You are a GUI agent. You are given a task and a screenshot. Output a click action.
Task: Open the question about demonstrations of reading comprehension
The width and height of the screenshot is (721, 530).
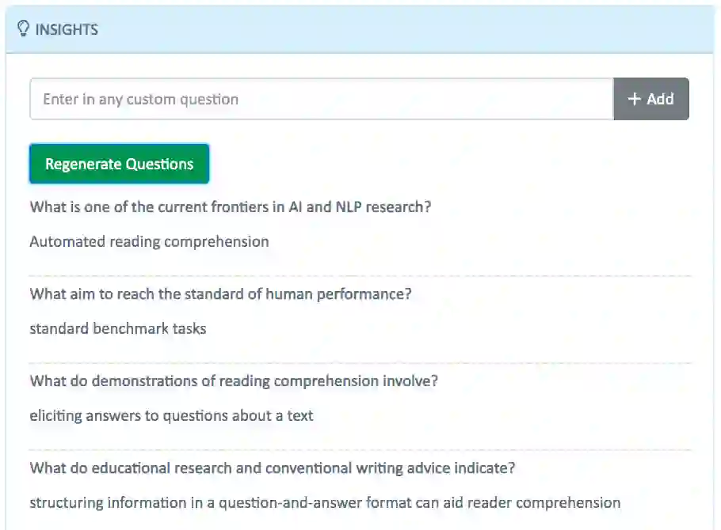pyautogui.click(x=234, y=381)
